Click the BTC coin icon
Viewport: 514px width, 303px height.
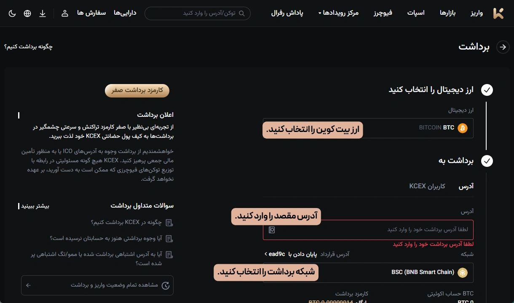point(463,128)
